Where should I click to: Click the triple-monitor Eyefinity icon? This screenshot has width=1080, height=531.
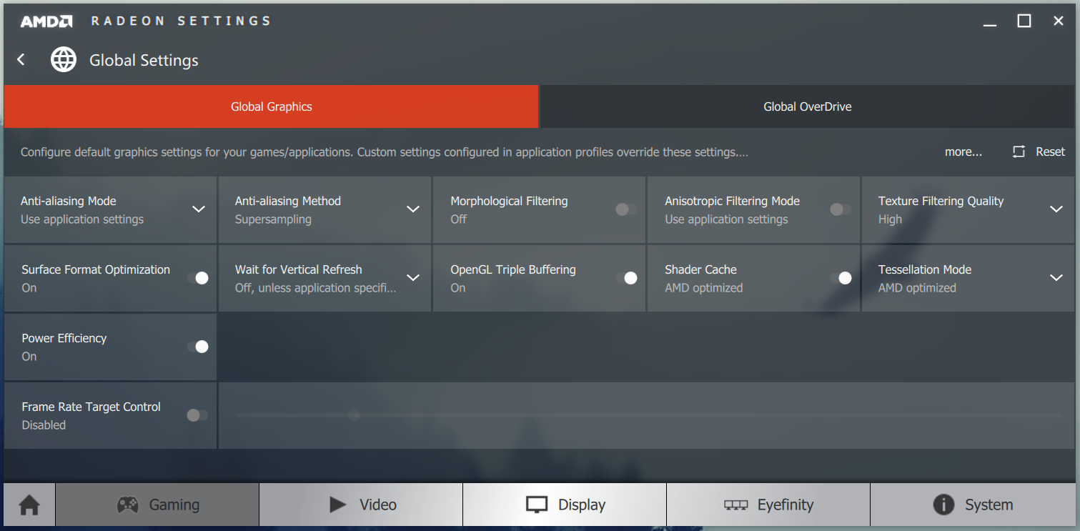tap(736, 505)
